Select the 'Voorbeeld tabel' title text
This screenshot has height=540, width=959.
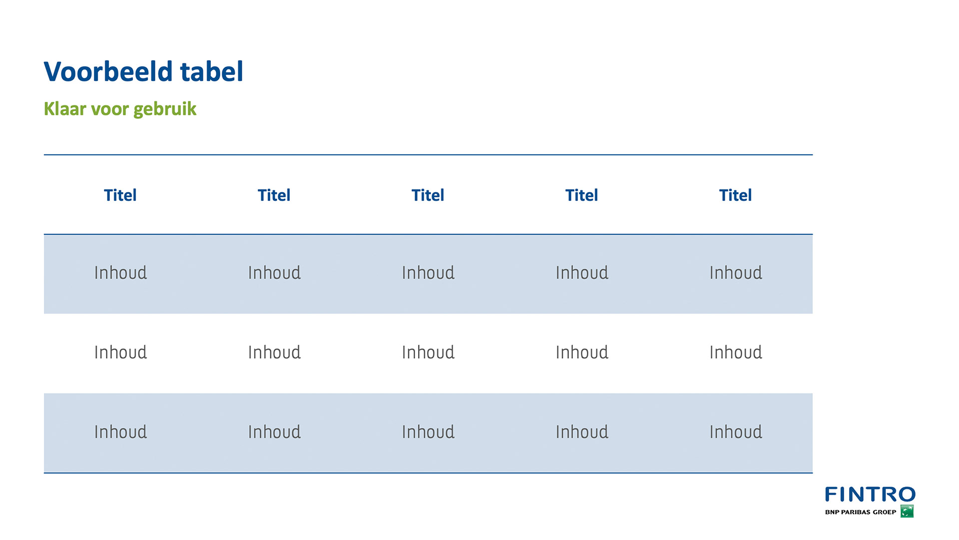pos(143,71)
